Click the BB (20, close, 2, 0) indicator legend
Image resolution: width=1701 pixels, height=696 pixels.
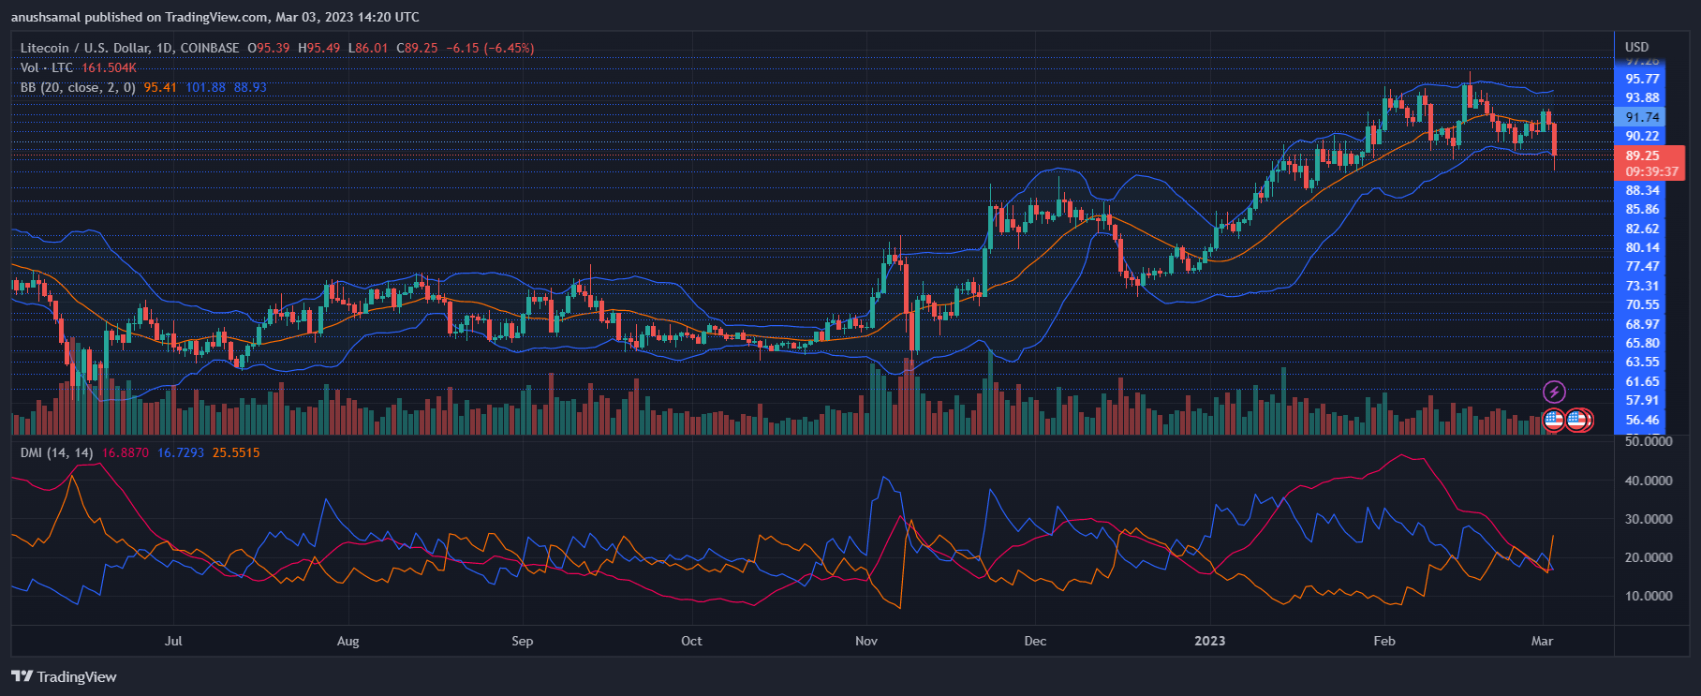[x=78, y=87]
